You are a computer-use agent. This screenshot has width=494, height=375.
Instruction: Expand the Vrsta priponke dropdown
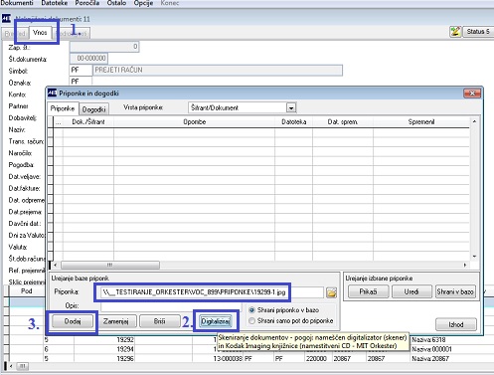pyautogui.click(x=291, y=107)
